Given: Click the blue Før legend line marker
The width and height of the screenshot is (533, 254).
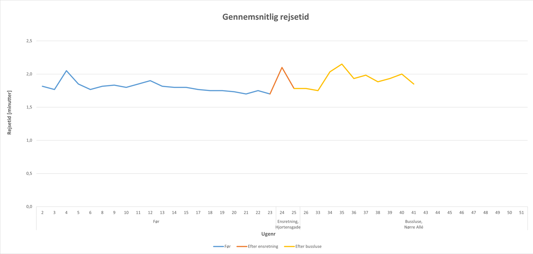Looking at the screenshot, I should tap(218, 246).
